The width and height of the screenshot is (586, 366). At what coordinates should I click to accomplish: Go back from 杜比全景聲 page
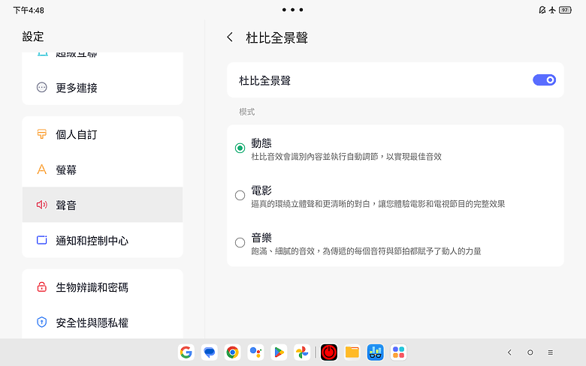point(230,37)
